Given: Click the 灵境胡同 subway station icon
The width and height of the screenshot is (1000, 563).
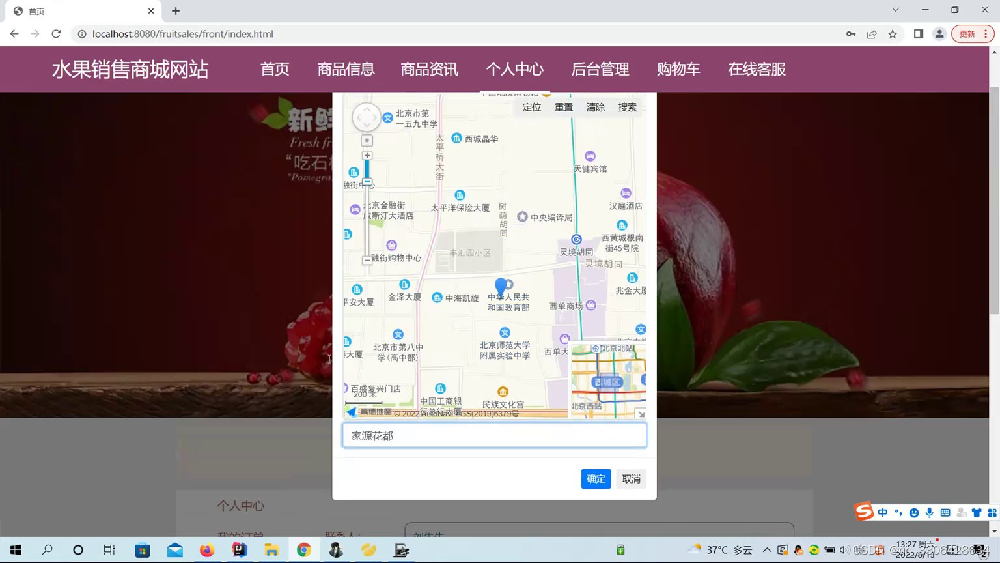Looking at the screenshot, I should tap(576, 239).
